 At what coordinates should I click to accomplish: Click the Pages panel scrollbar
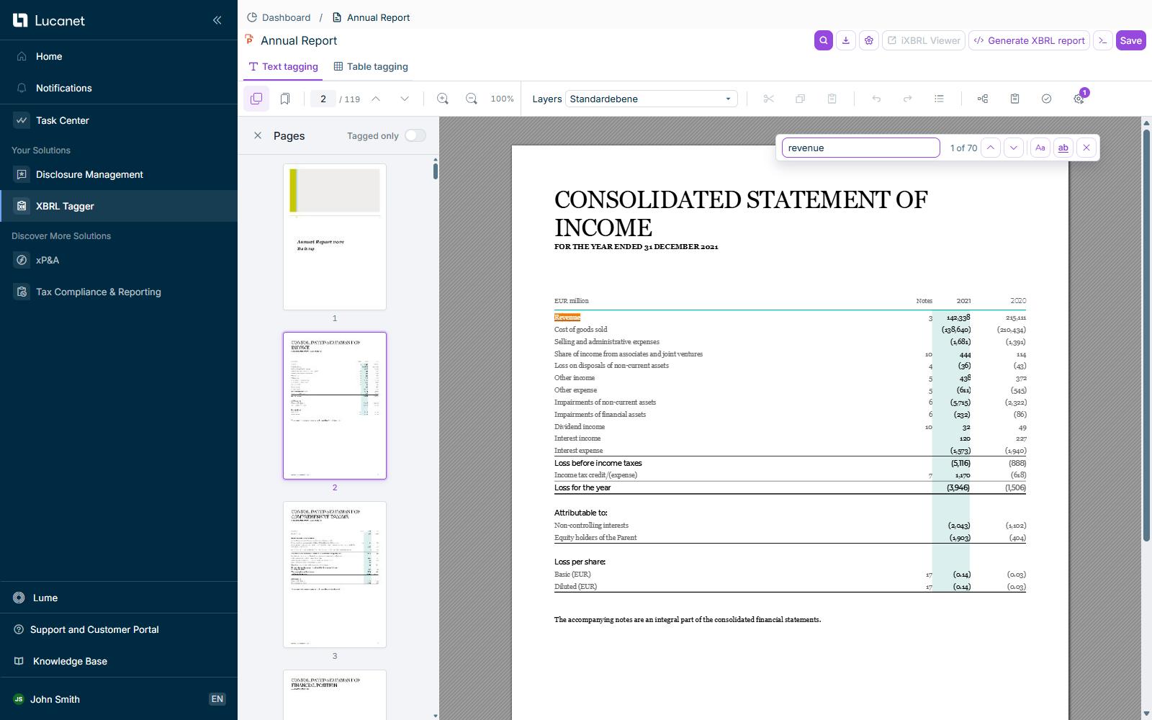tap(436, 171)
